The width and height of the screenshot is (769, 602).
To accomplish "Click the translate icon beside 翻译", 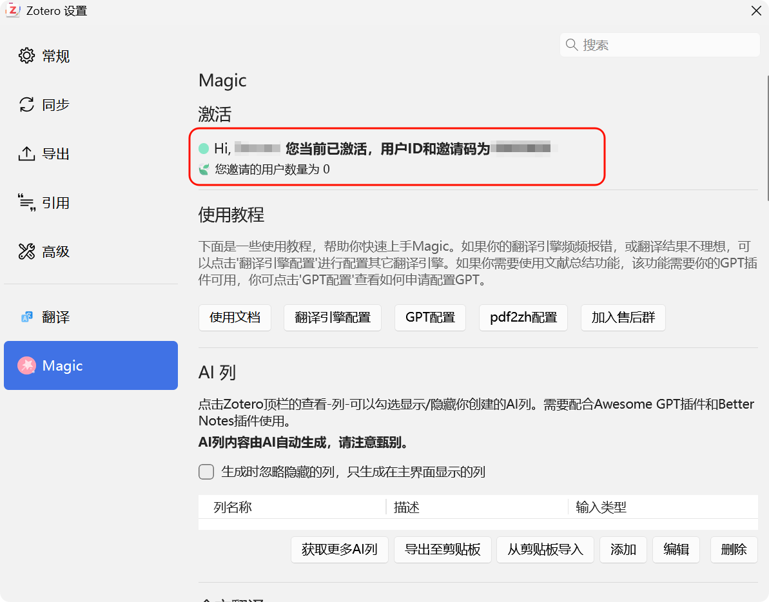I will 27,317.
